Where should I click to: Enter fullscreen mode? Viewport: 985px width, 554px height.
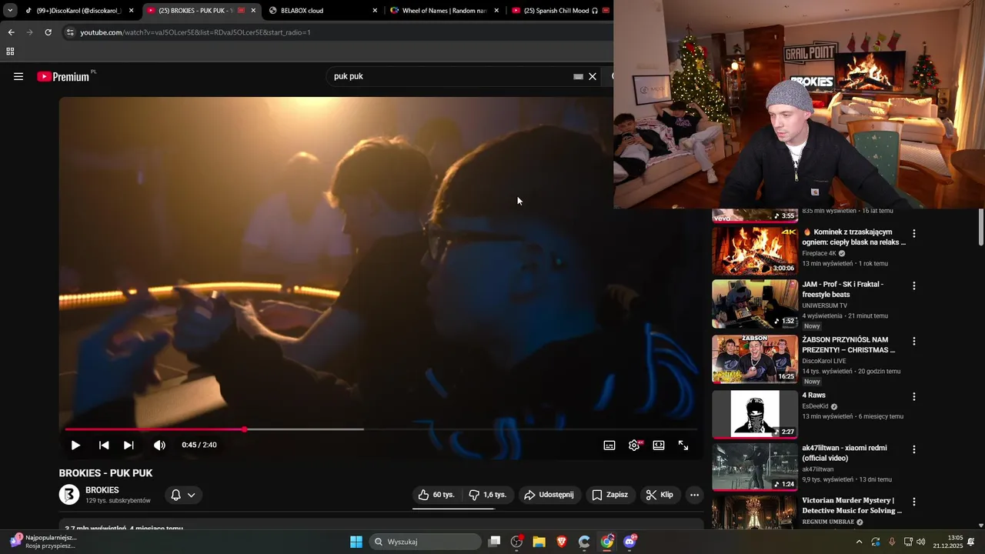(683, 446)
